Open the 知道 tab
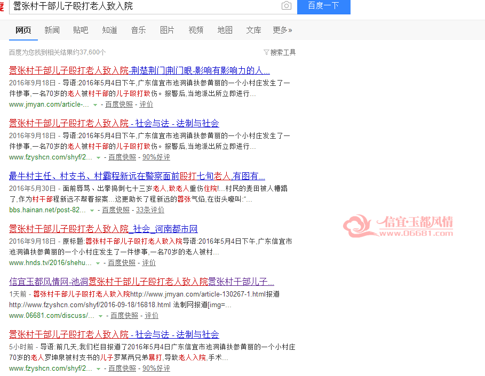 coord(109,30)
